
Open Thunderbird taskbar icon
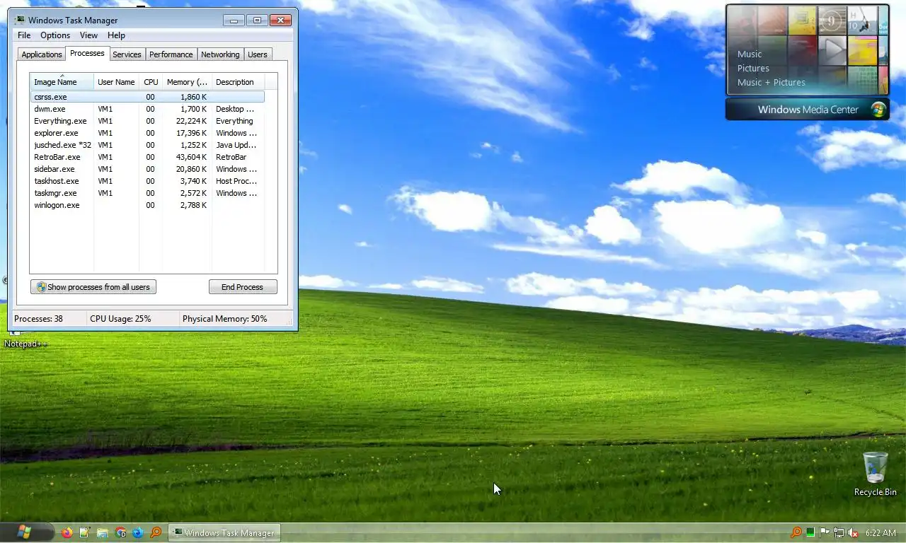138,532
